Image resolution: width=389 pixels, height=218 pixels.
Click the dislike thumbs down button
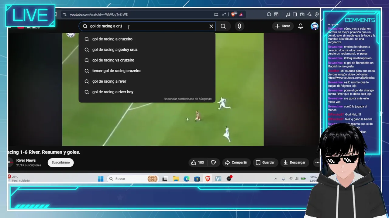coord(213,163)
